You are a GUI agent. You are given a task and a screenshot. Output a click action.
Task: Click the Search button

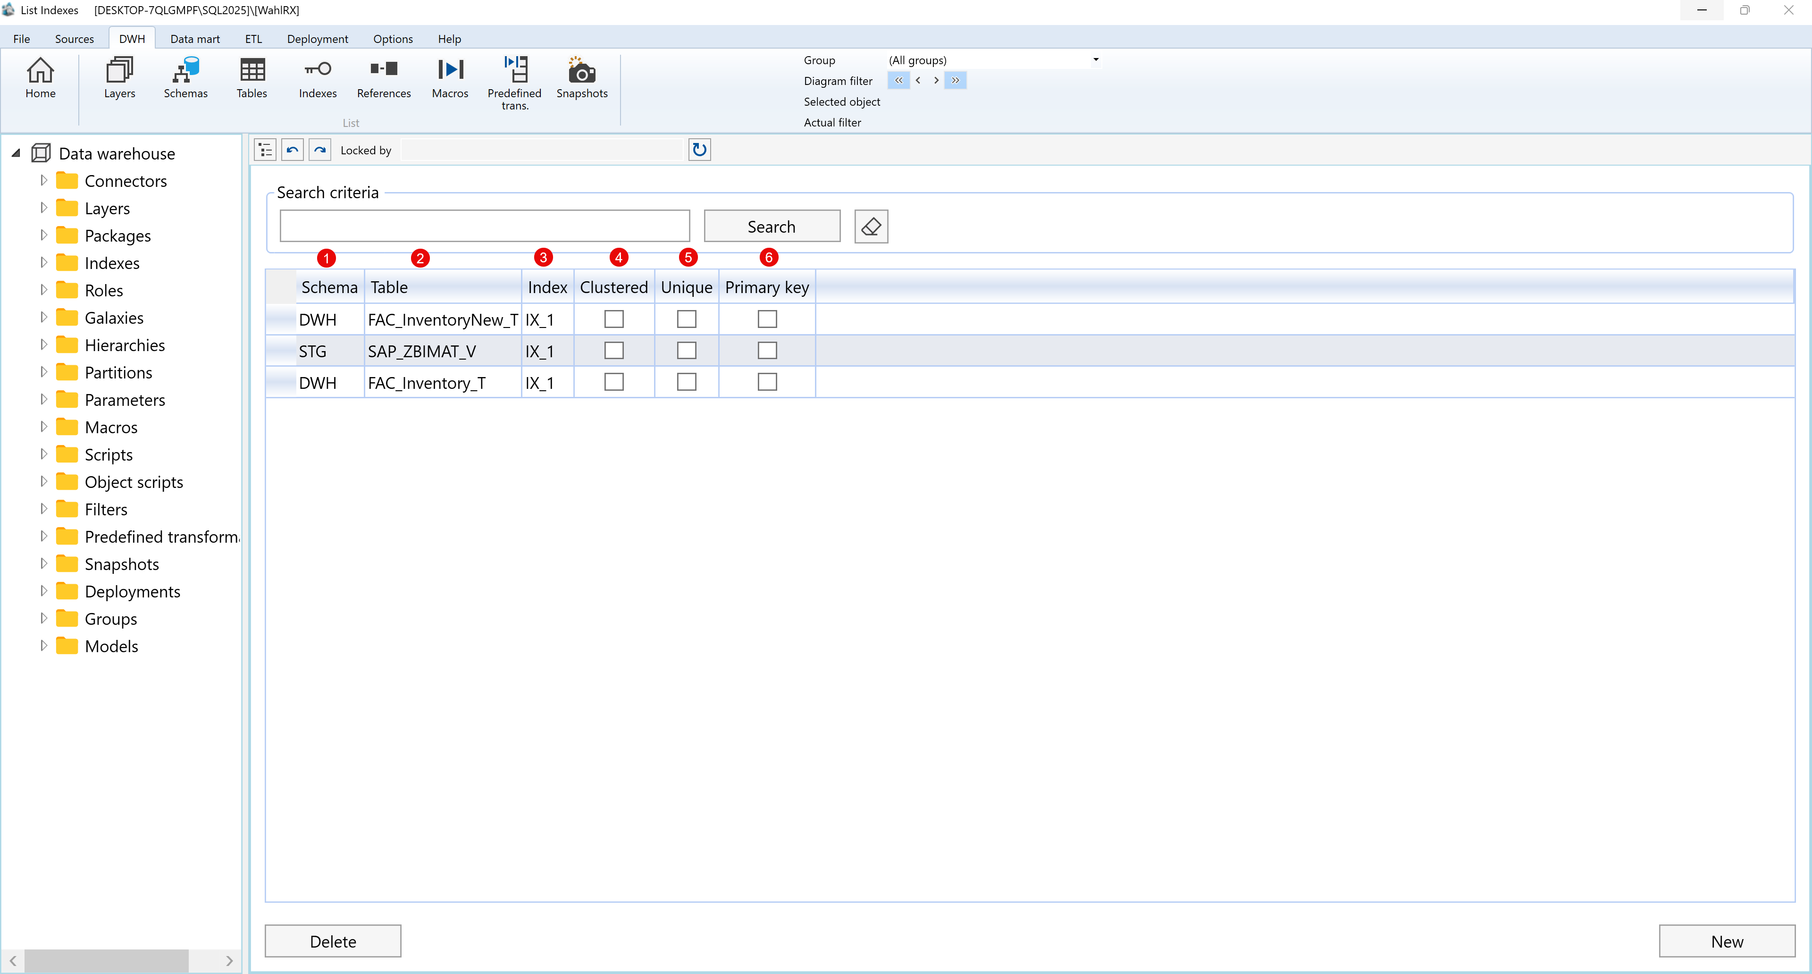pyautogui.click(x=771, y=226)
